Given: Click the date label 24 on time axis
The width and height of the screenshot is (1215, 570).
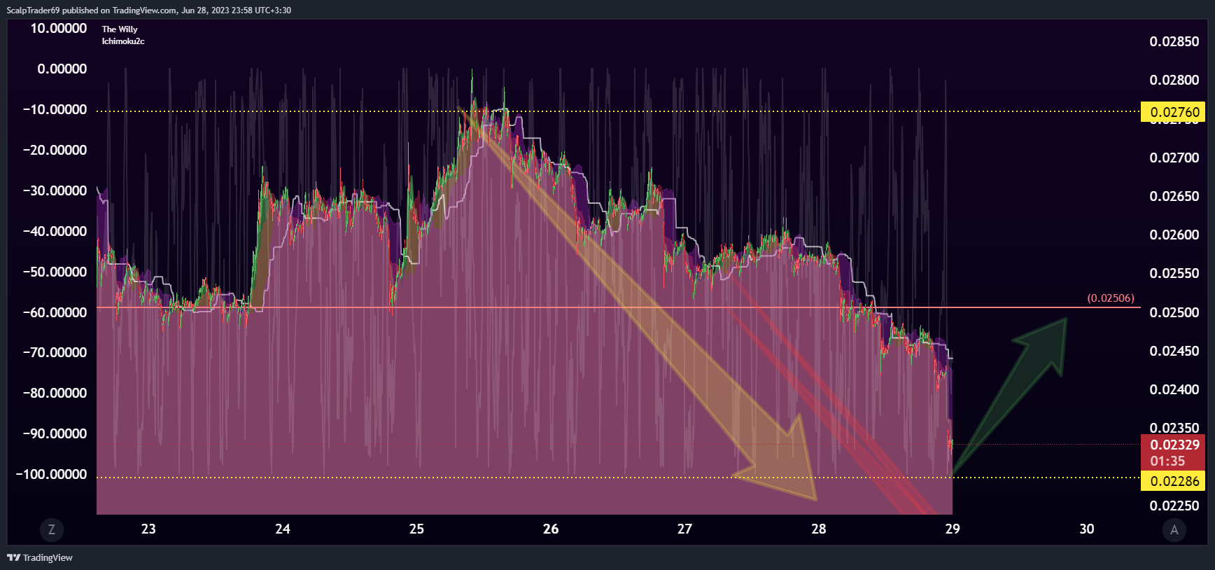Looking at the screenshot, I should pyautogui.click(x=283, y=529).
